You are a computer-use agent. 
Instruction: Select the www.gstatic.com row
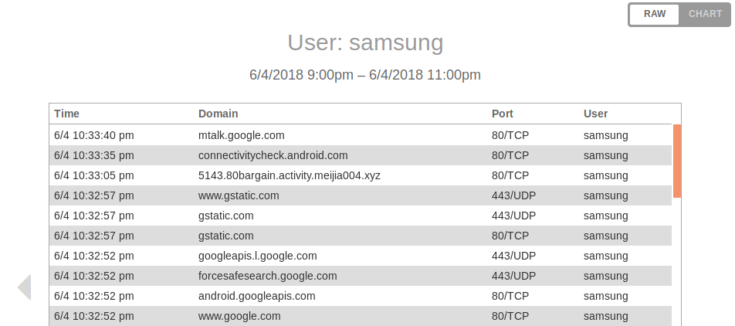(x=239, y=195)
